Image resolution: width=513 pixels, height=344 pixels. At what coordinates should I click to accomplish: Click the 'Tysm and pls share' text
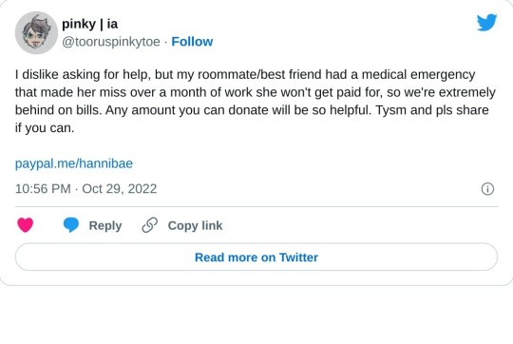pyautogui.click(x=432, y=110)
